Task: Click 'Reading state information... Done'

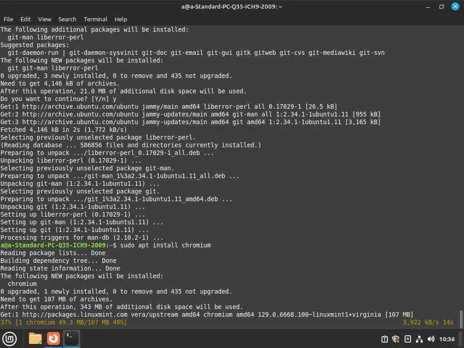Action: pos(60,268)
